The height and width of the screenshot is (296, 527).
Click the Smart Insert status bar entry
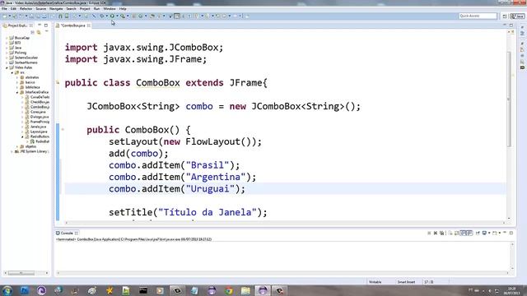[406, 282]
